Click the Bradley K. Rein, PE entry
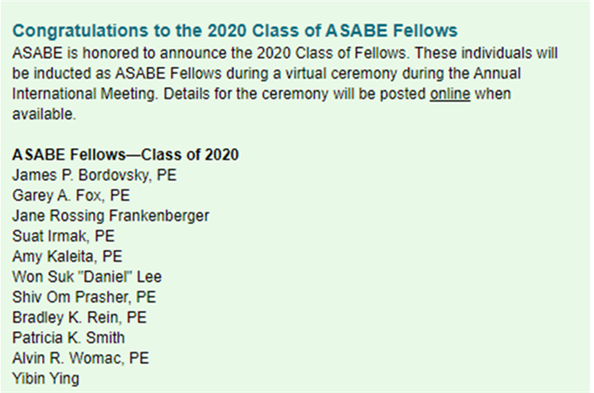This screenshot has width=594, height=393. click(x=80, y=317)
